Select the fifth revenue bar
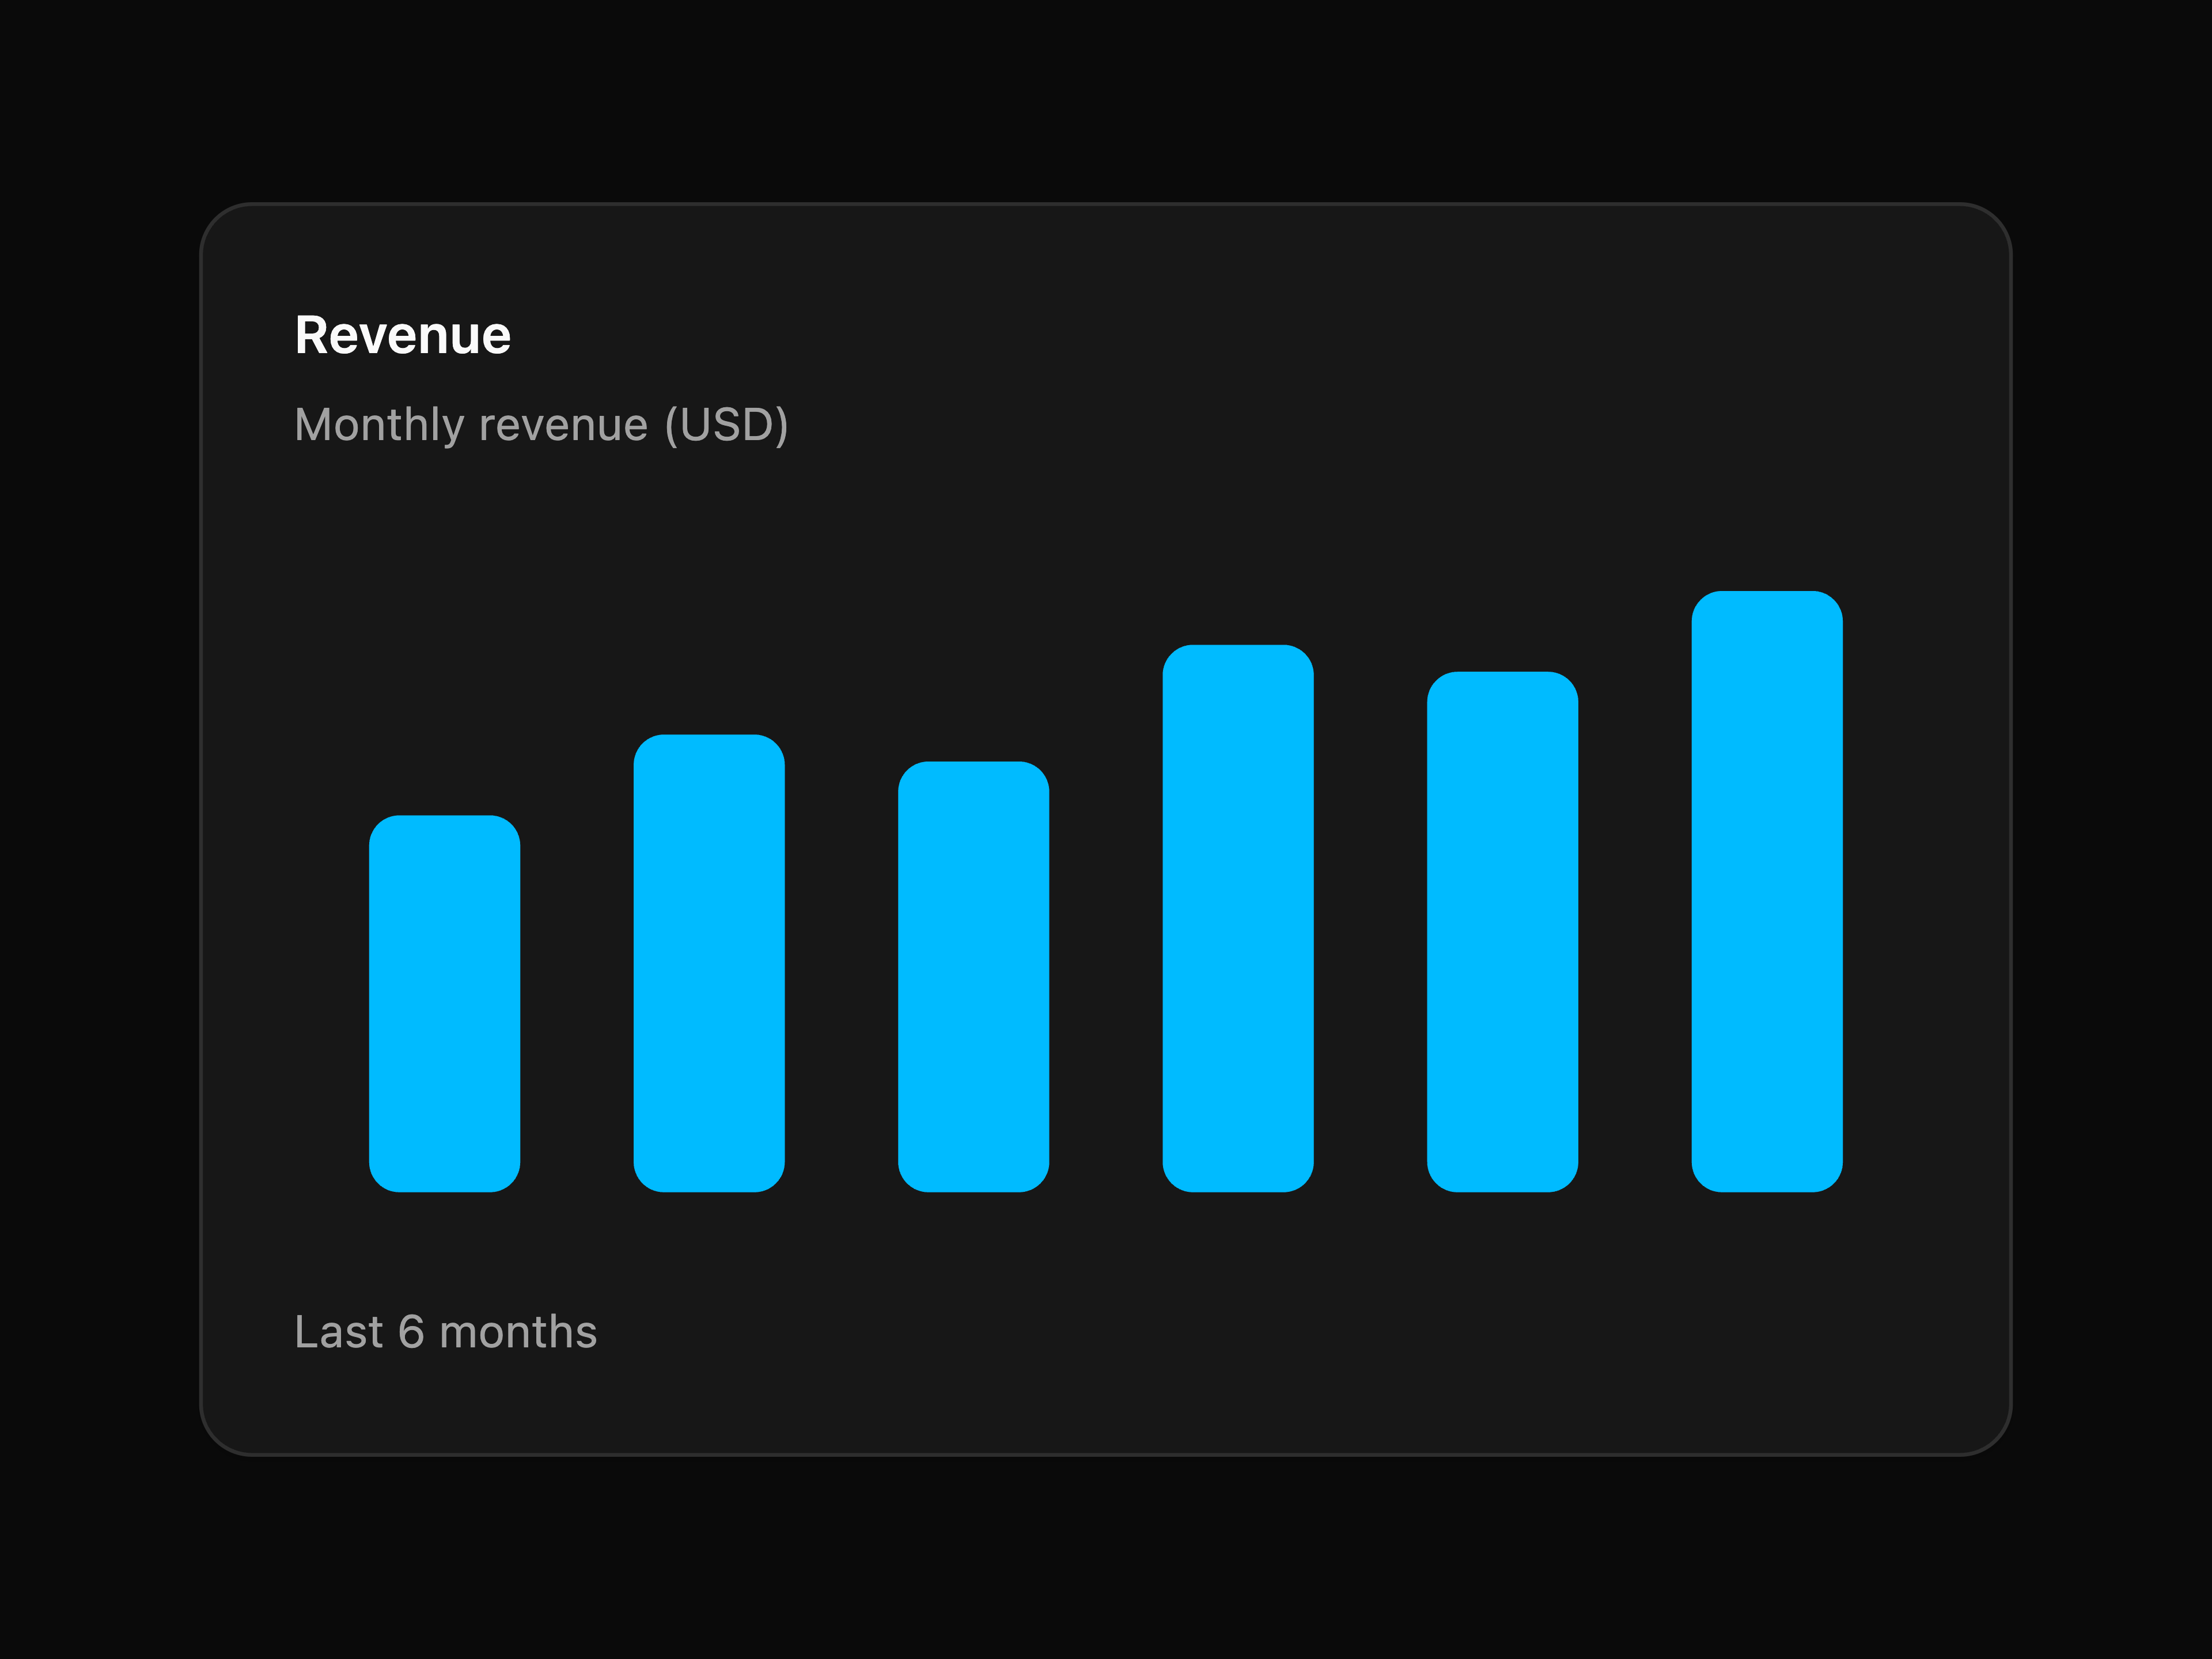Image resolution: width=2212 pixels, height=1659 pixels. point(1502,931)
